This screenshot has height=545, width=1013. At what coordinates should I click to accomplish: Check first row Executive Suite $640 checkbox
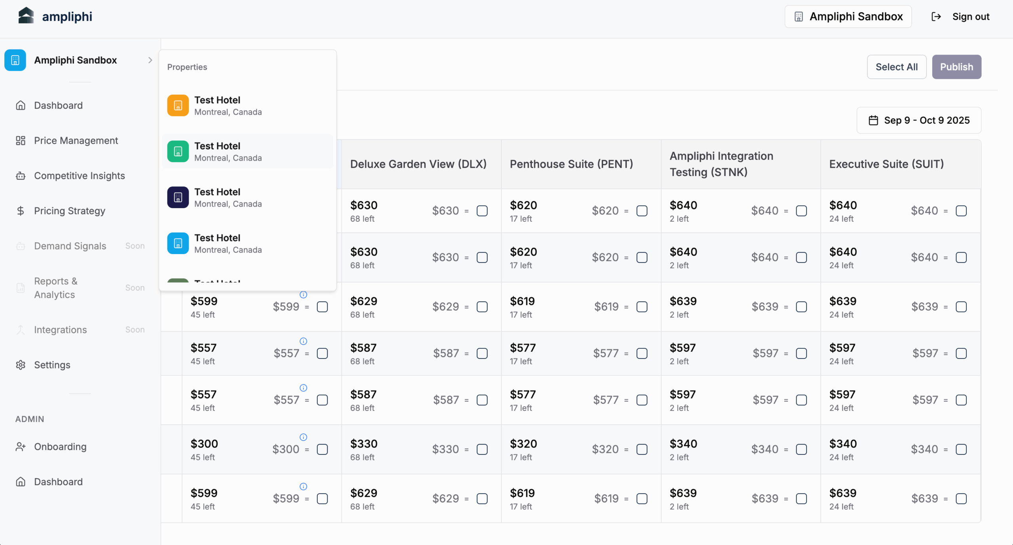pos(961,211)
